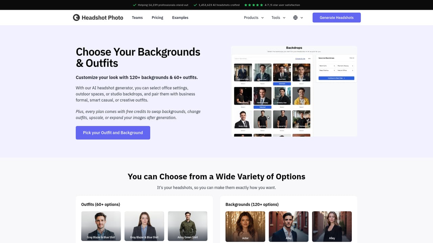Click "It's your headshots" subtitle text
The width and height of the screenshot is (433, 243).
pos(216,187)
